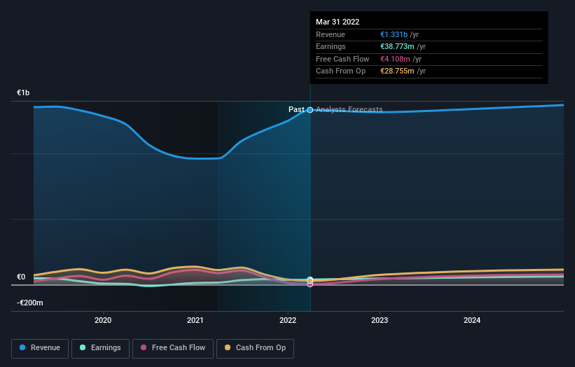Screen dimensions: 575x367
Task: Click the €1b y-axis label
Action: (x=23, y=92)
